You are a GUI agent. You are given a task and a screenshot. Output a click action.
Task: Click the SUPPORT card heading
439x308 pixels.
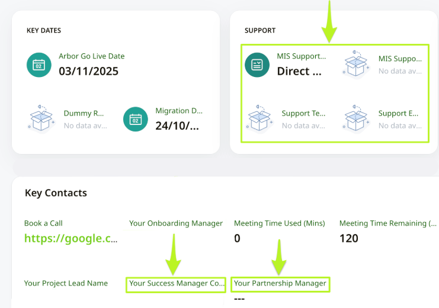click(259, 31)
